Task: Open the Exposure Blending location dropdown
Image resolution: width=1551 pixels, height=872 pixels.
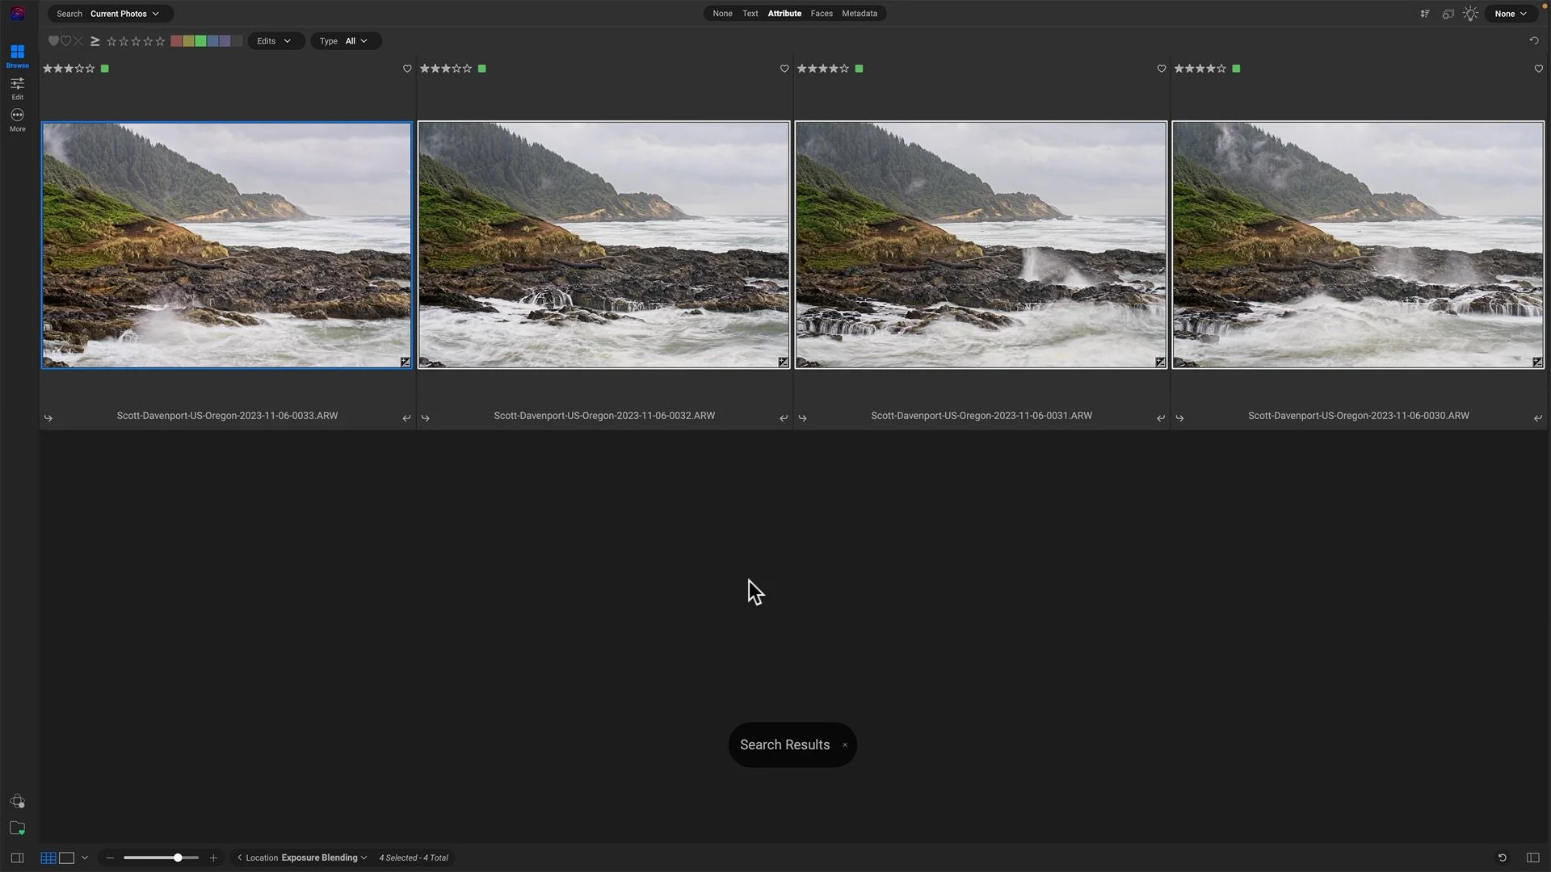Action: point(322,857)
